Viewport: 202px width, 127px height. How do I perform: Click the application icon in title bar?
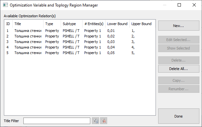(5, 5)
